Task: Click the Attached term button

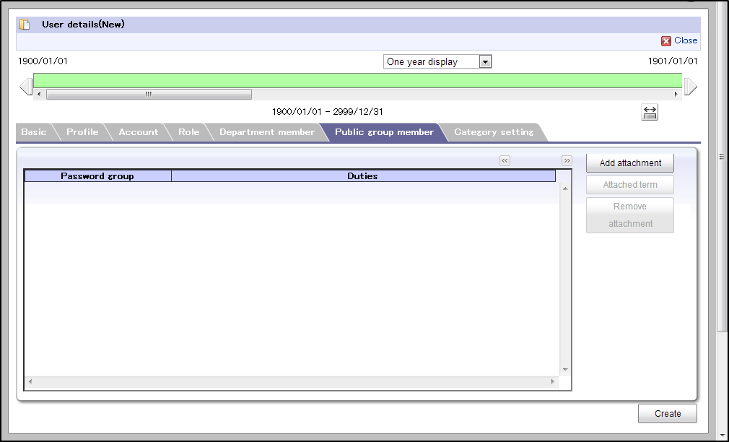Action: tap(630, 185)
